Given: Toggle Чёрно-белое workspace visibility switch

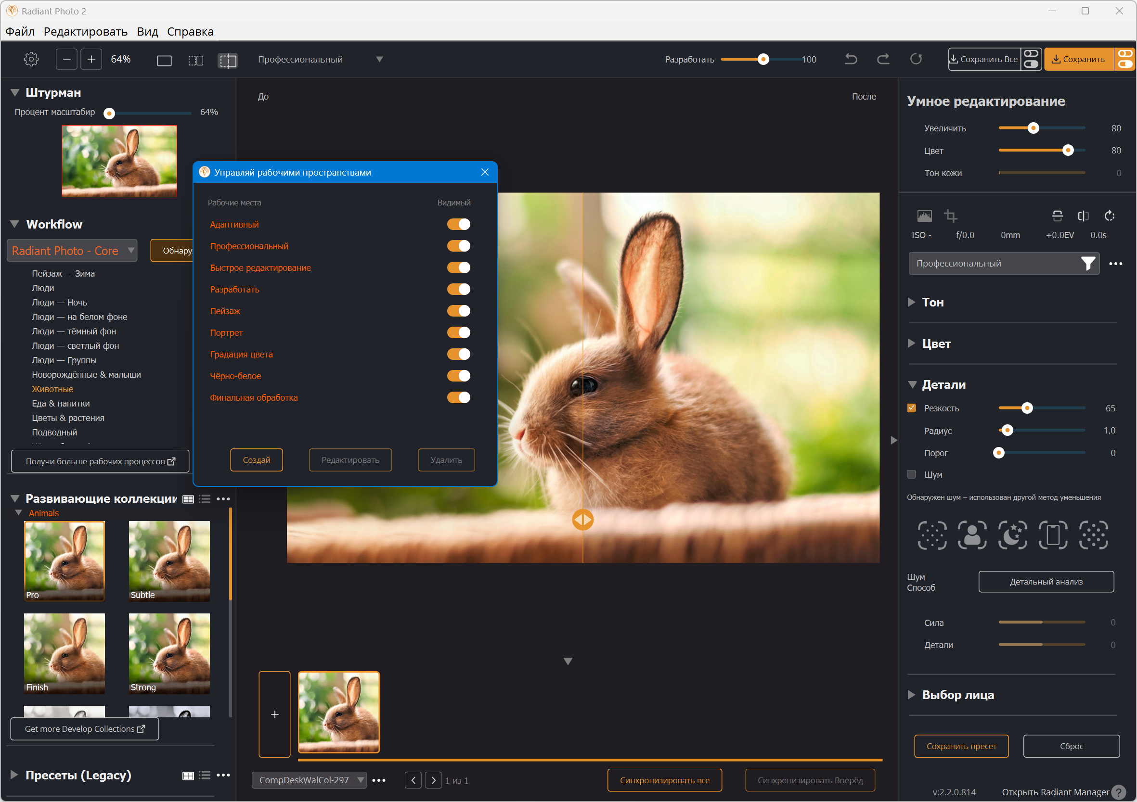Looking at the screenshot, I should pos(459,376).
